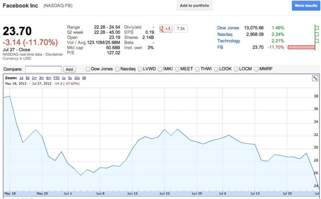The height and width of the screenshot is (199, 321).
Task: Show All time chart range
Action: [x=84, y=78]
